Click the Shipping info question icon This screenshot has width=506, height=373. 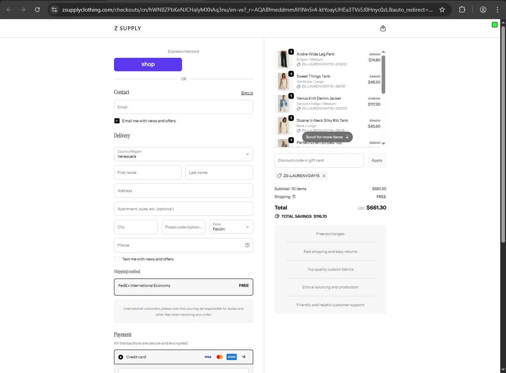pyautogui.click(x=294, y=196)
